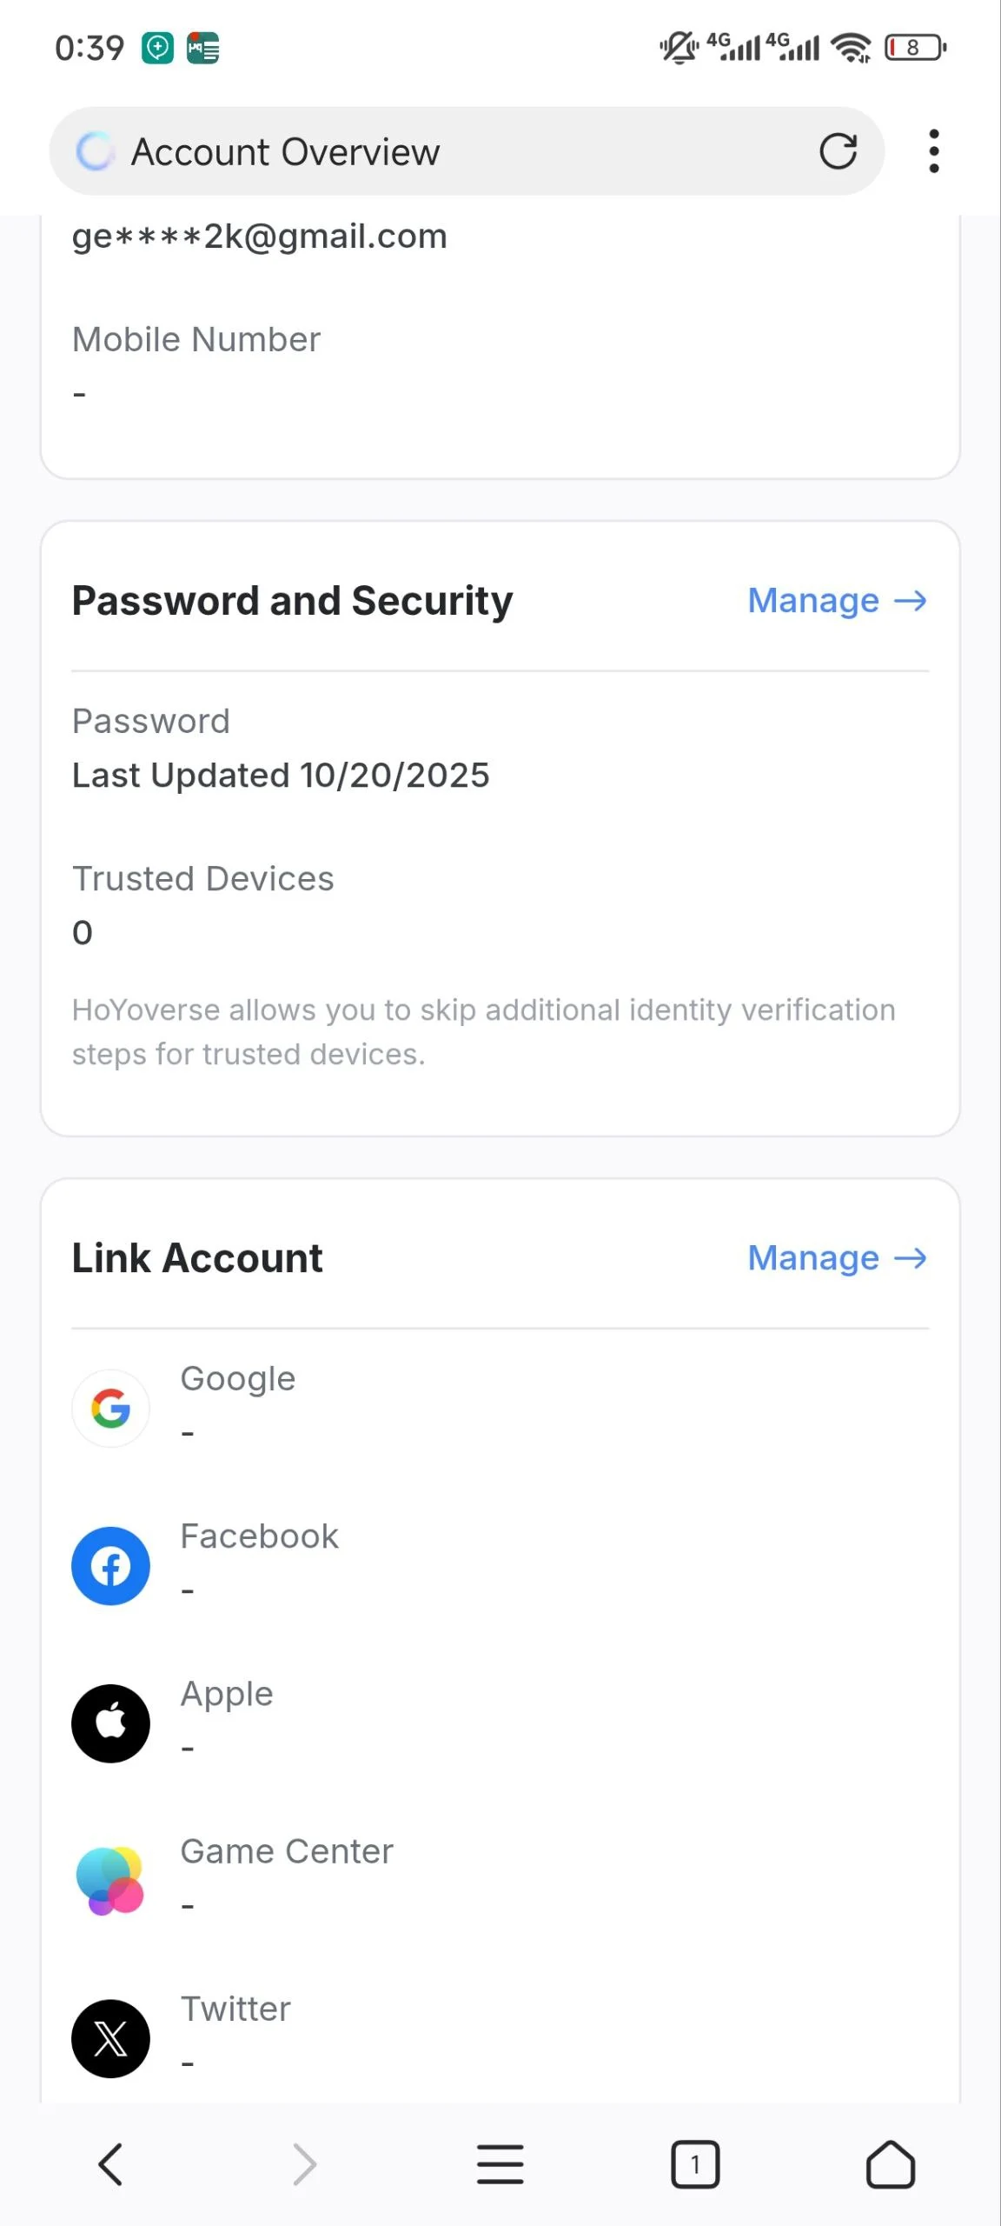Open Manage for Link Account
The height and width of the screenshot is (2226, 1001).
point(837,1258)
